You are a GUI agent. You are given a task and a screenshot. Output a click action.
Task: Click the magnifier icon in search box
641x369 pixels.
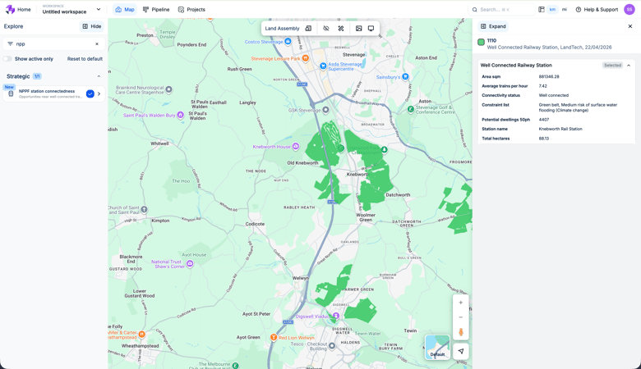pos(475,9)
